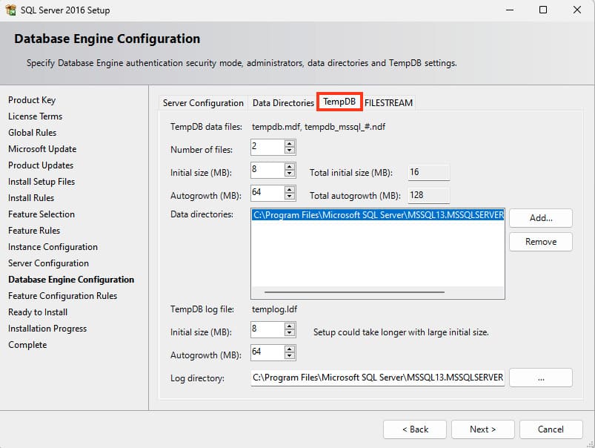Open the Data Directories tab

[x=283, y=103]
